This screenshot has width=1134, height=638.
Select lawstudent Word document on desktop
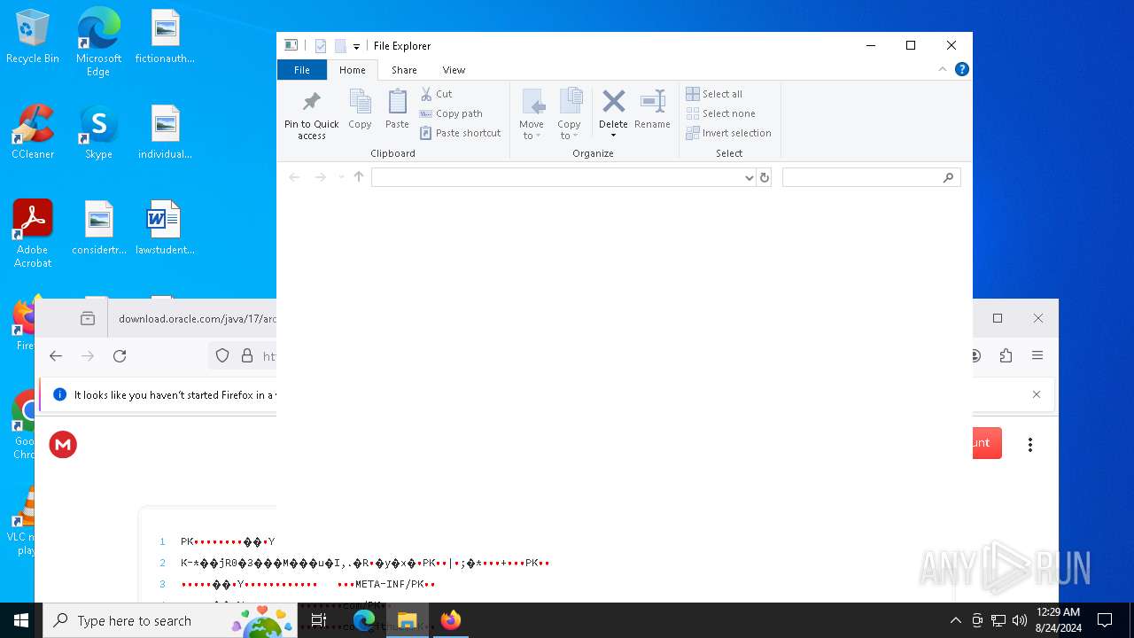point(165,229)
